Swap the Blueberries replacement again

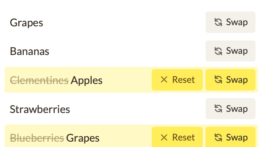click(230, 137)
